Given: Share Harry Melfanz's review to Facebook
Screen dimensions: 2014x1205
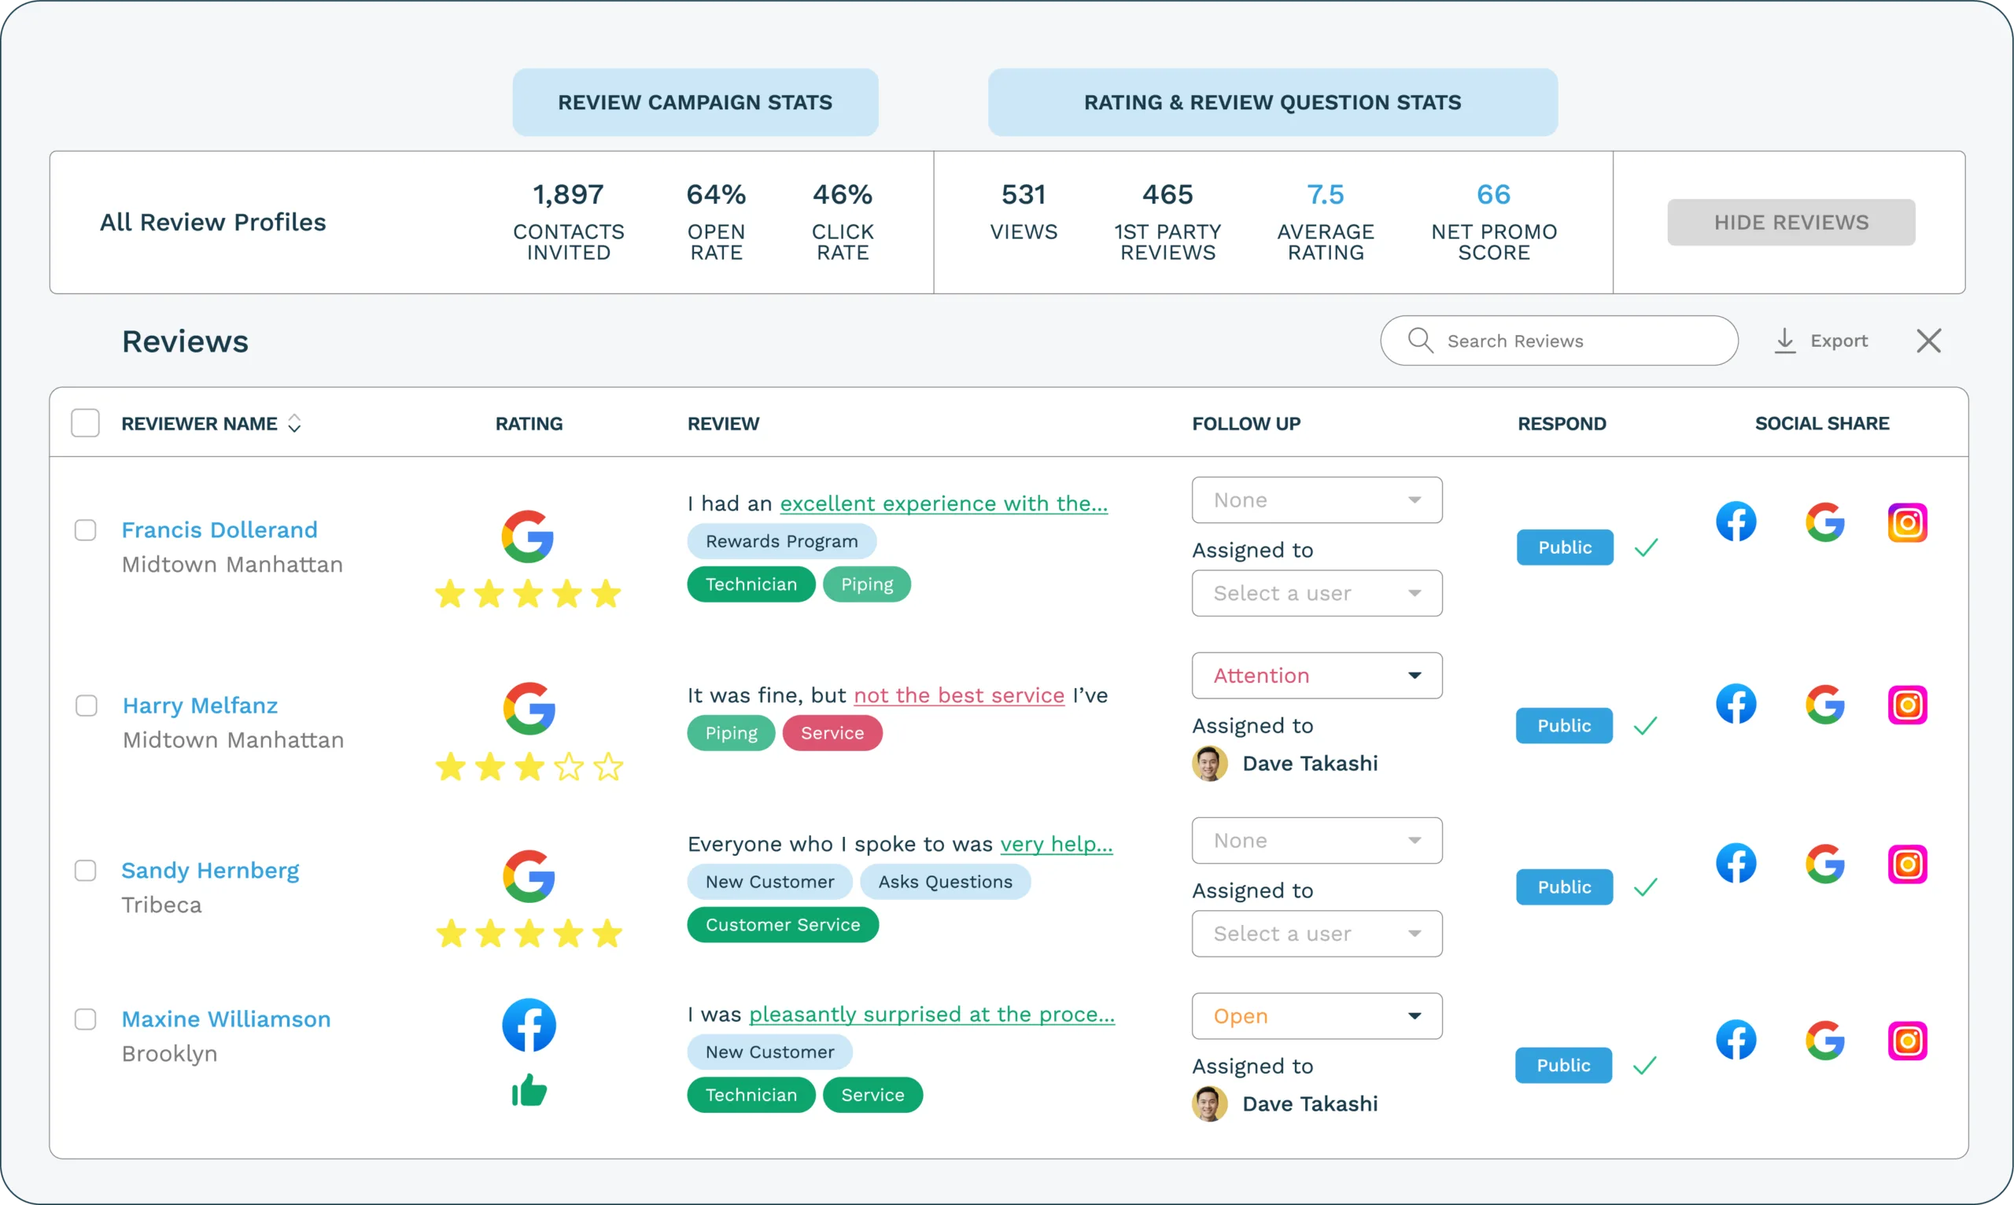Looking at the screenshot, I should (x=1737, y=704).
